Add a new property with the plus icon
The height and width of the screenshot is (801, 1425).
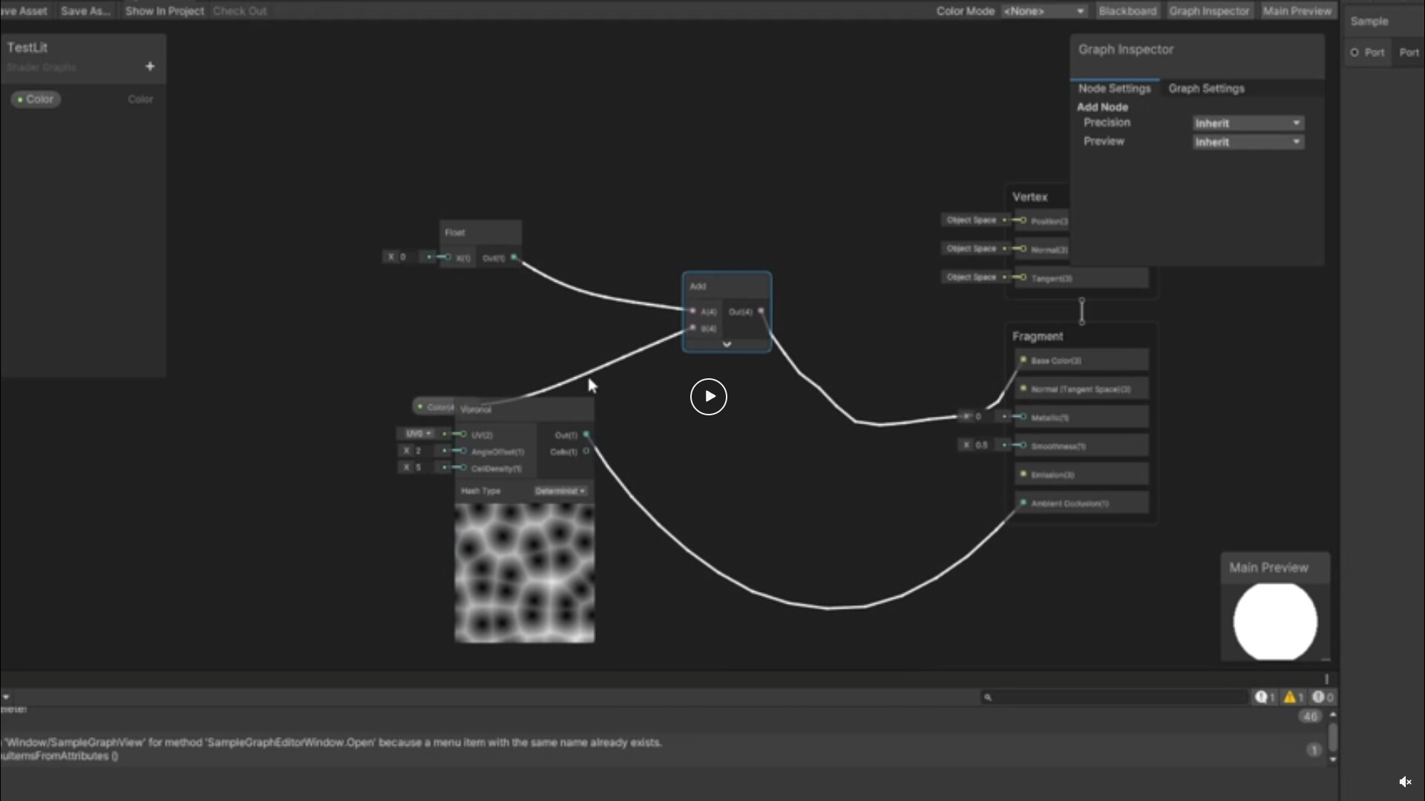pyautogui.click(x=150, y=66)
